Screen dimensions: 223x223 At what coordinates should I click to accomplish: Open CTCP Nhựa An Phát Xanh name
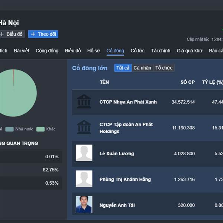coord(128,102)
